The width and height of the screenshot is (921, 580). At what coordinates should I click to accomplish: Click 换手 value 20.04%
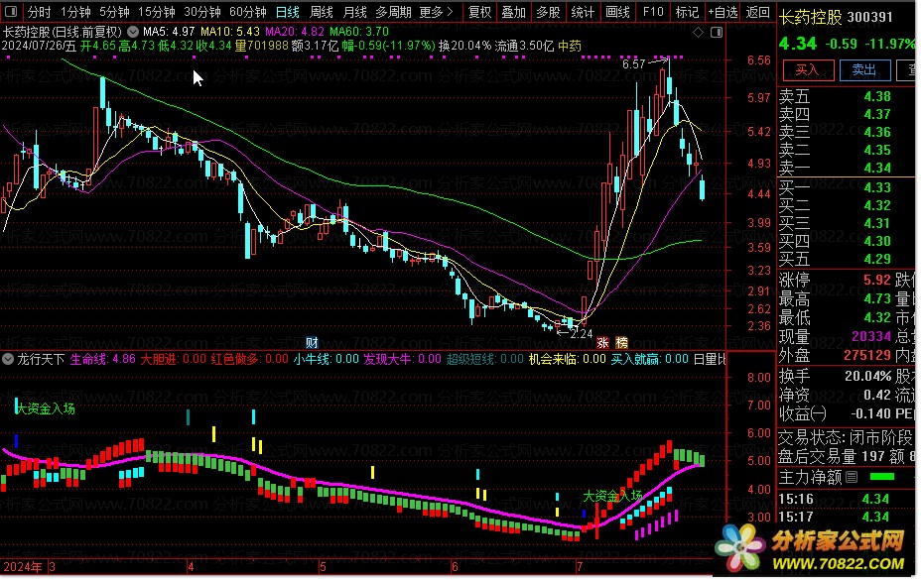pyautogui.click(x=867, y=377)
